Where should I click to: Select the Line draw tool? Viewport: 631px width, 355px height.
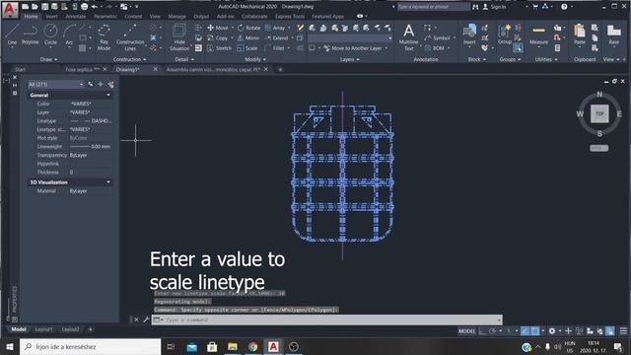pos(12,35)
